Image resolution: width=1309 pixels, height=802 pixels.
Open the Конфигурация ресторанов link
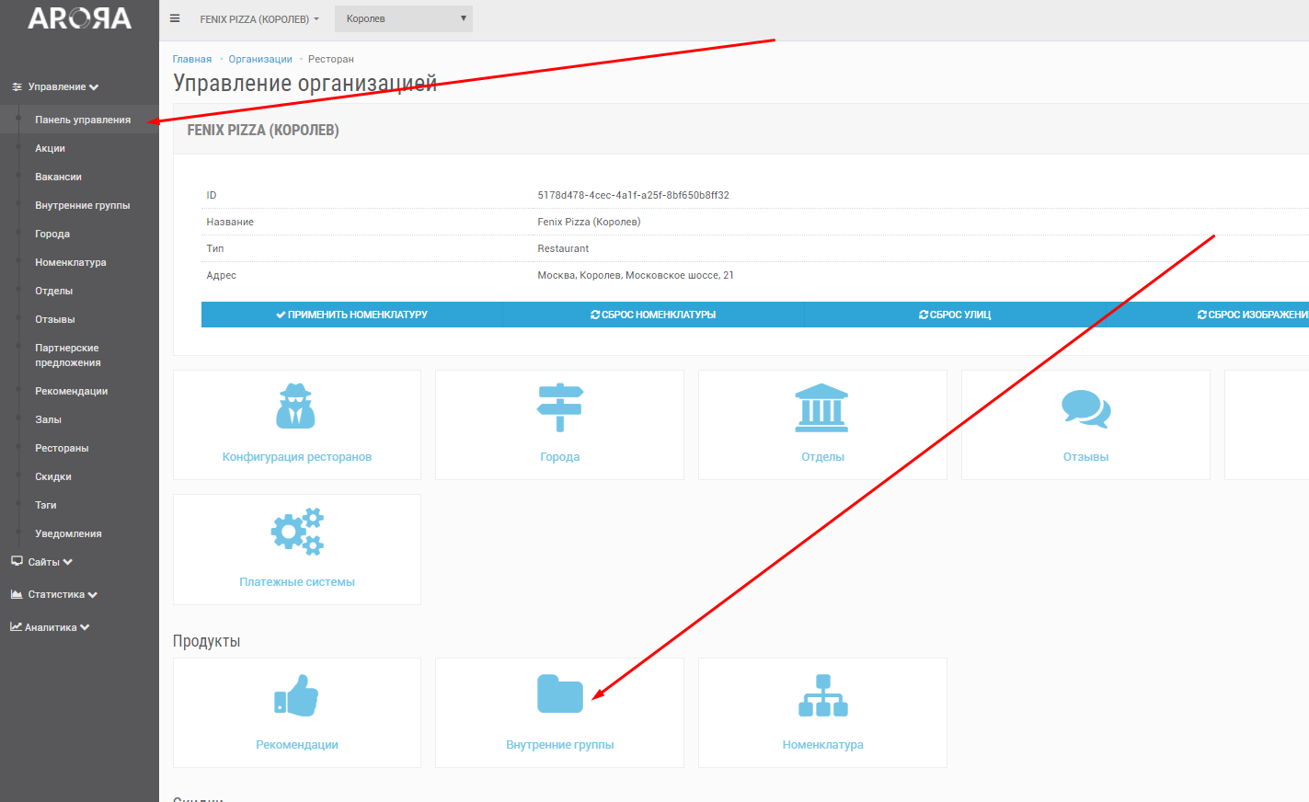point(297,457)
